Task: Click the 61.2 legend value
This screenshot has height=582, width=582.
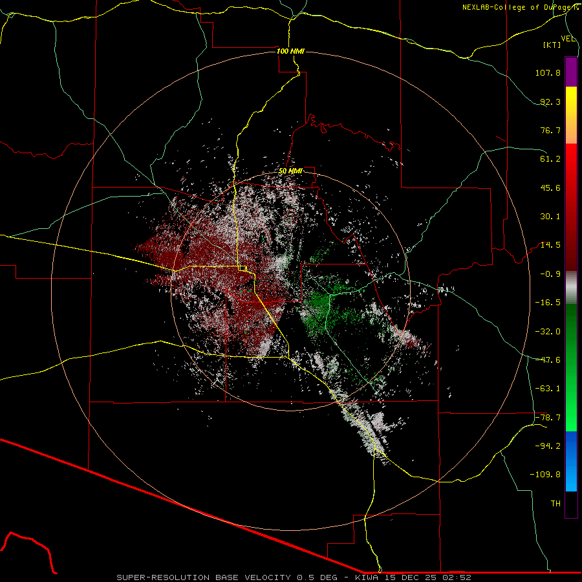Action: [550, 159]
